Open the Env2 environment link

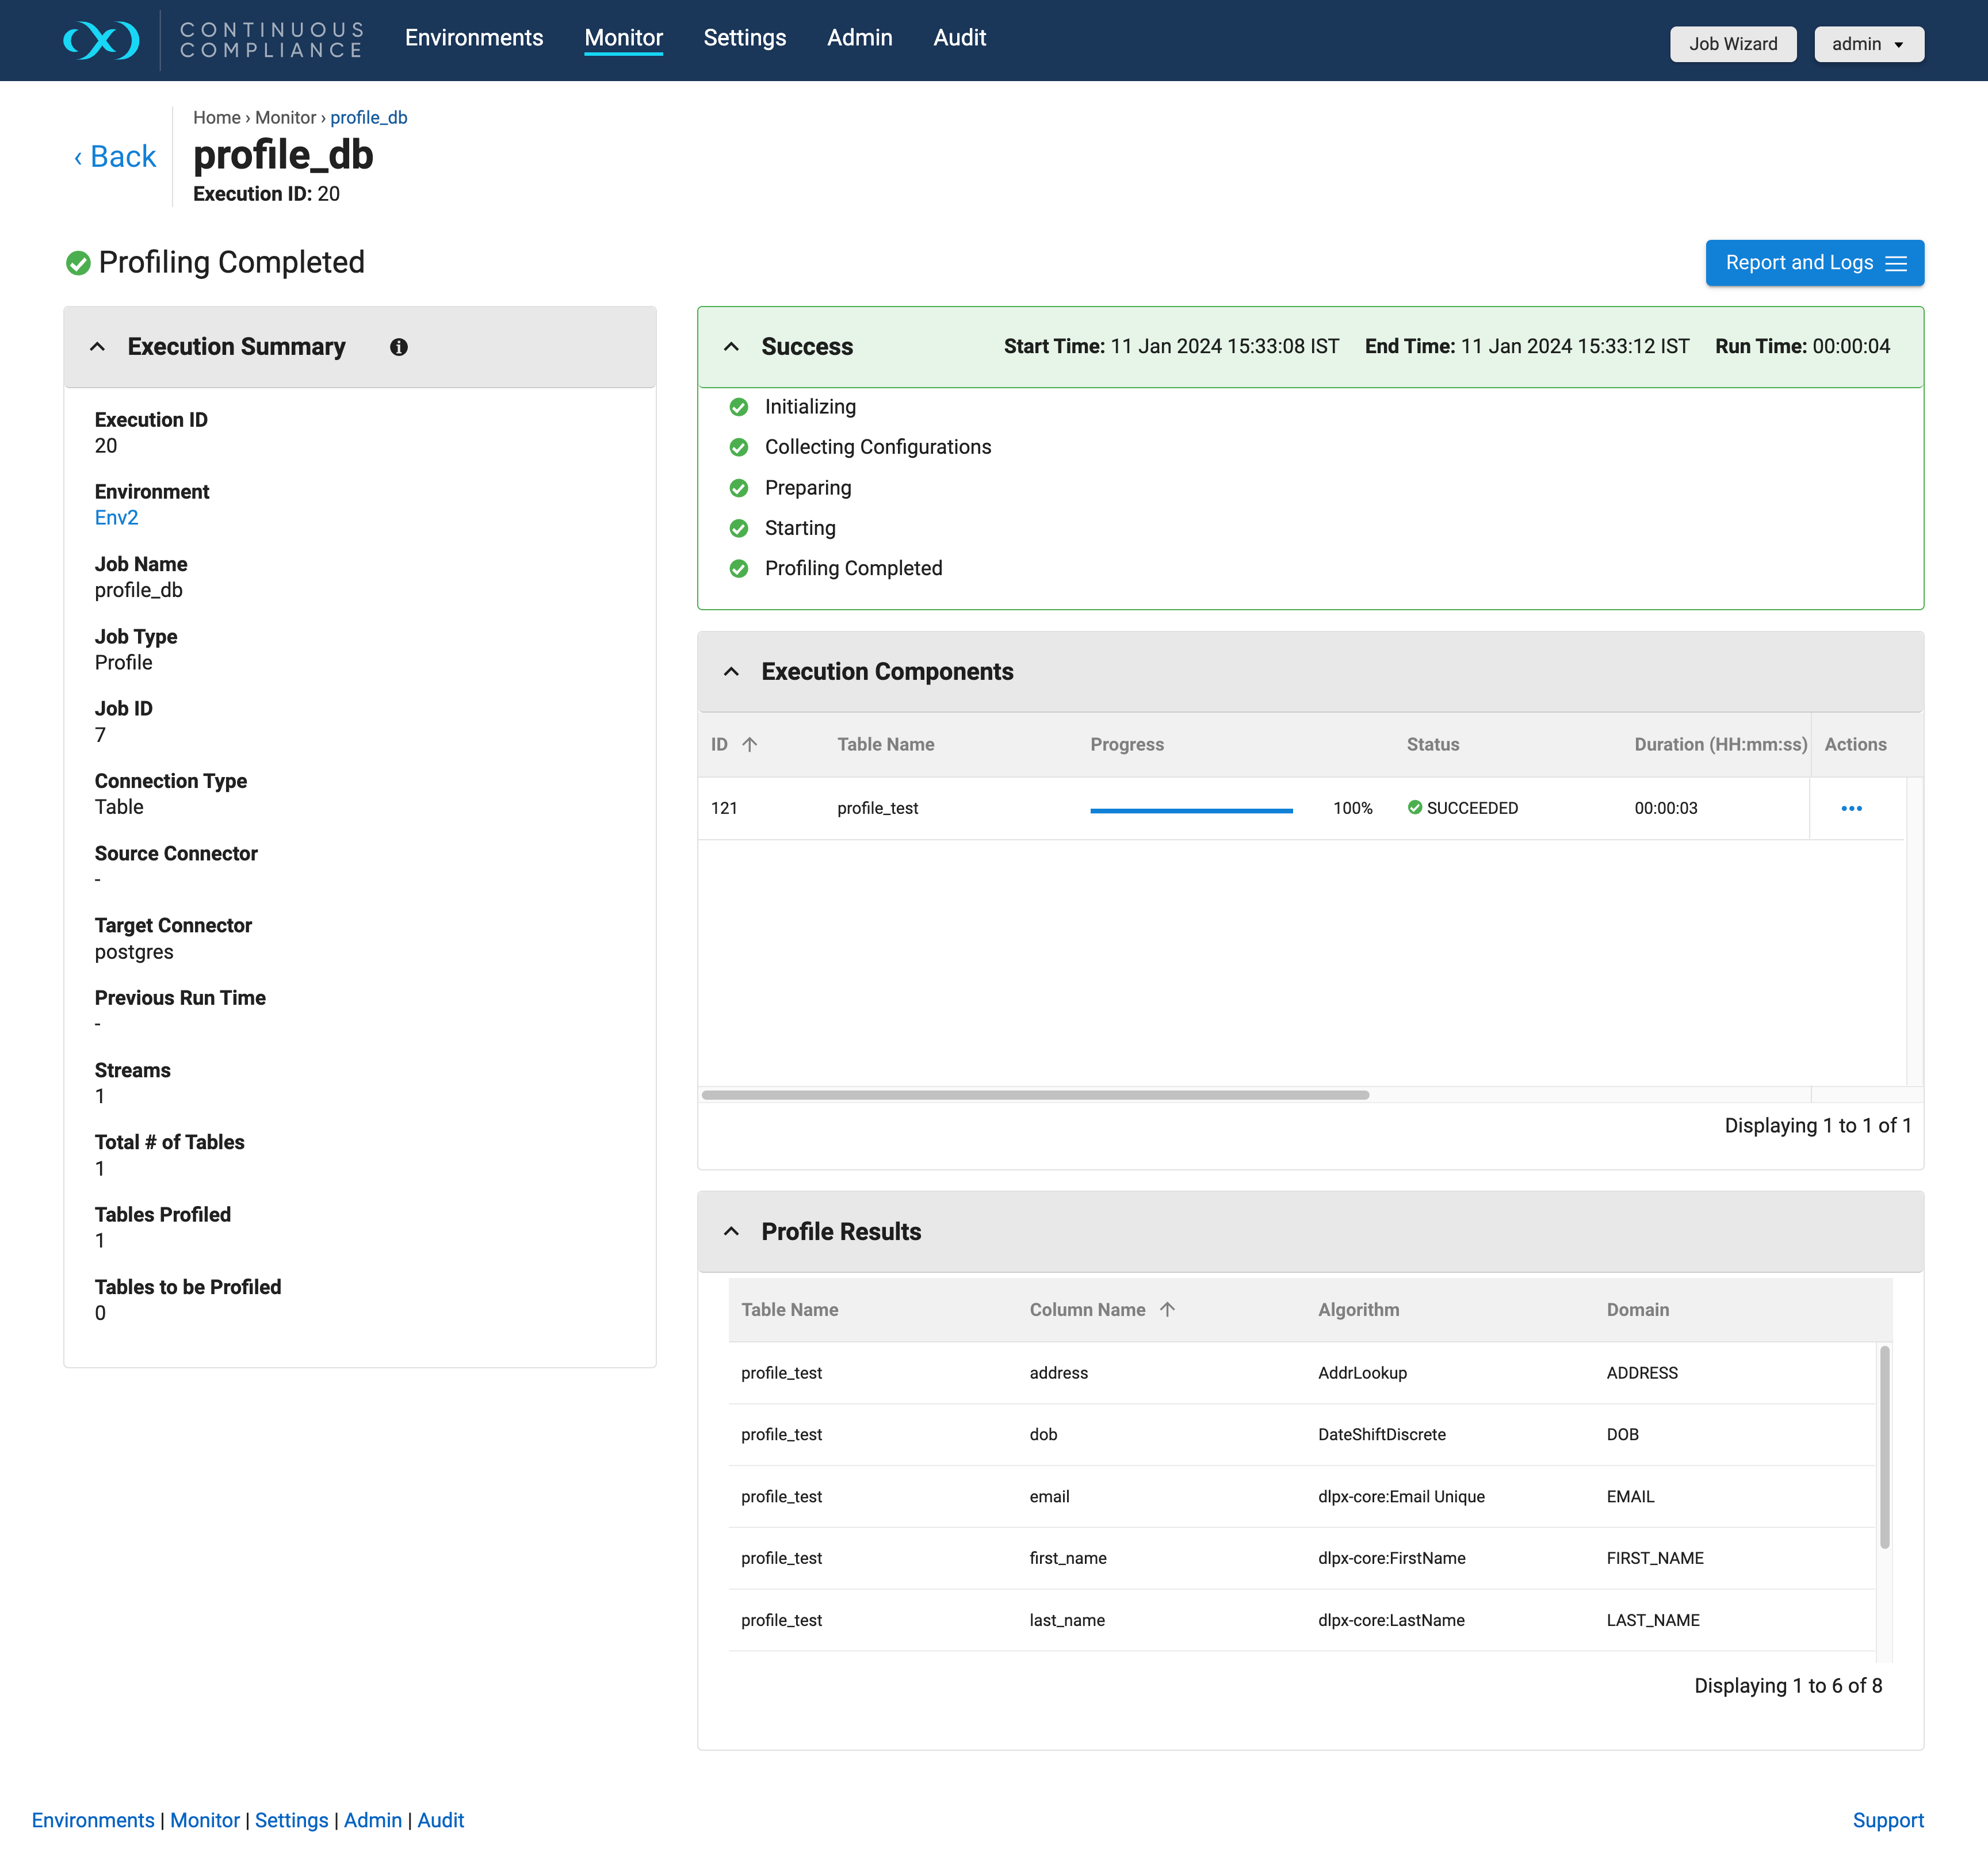116,517
